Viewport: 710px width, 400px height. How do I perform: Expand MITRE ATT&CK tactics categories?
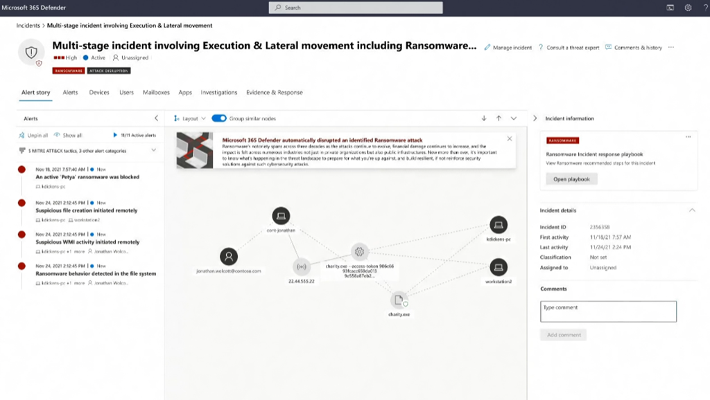(153, 150)
